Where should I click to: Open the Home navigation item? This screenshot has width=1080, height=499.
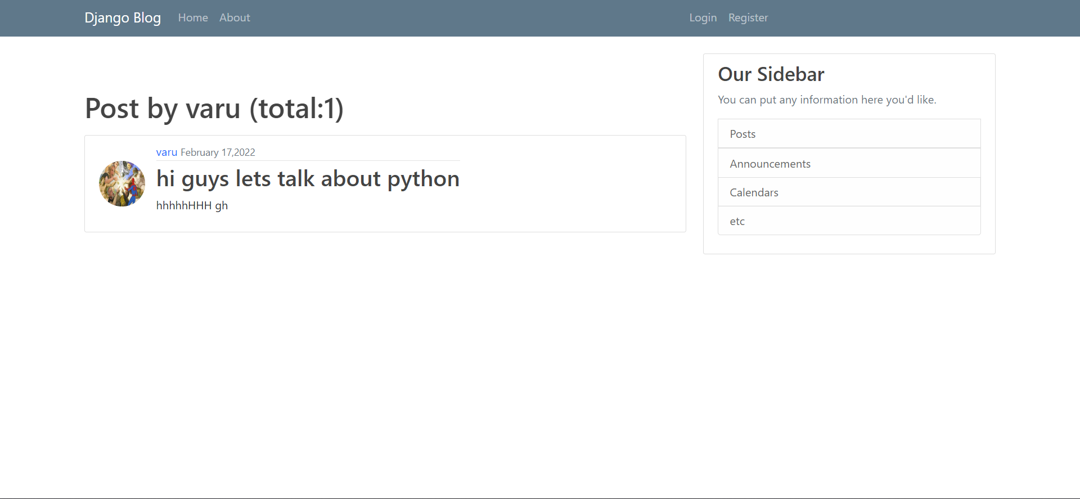[193, 18]
